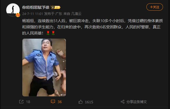Click the 发布于 广东 location text

click(x=53, y=14)
